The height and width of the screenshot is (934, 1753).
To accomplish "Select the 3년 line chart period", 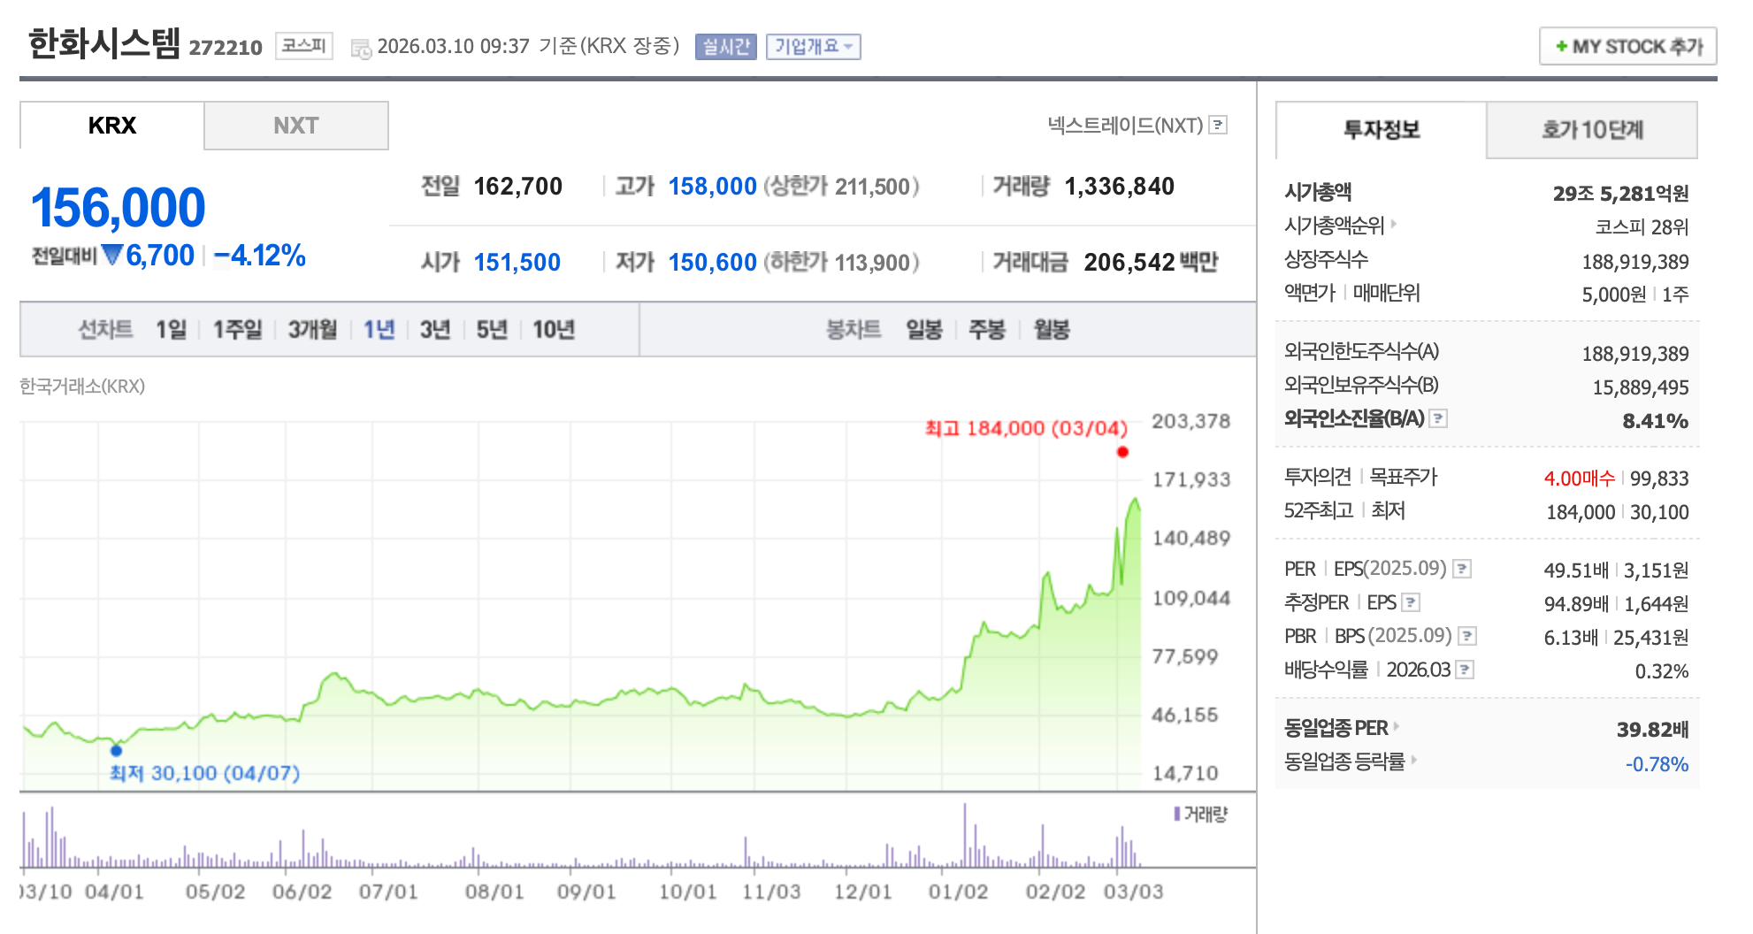I will [x=435, y=330].
